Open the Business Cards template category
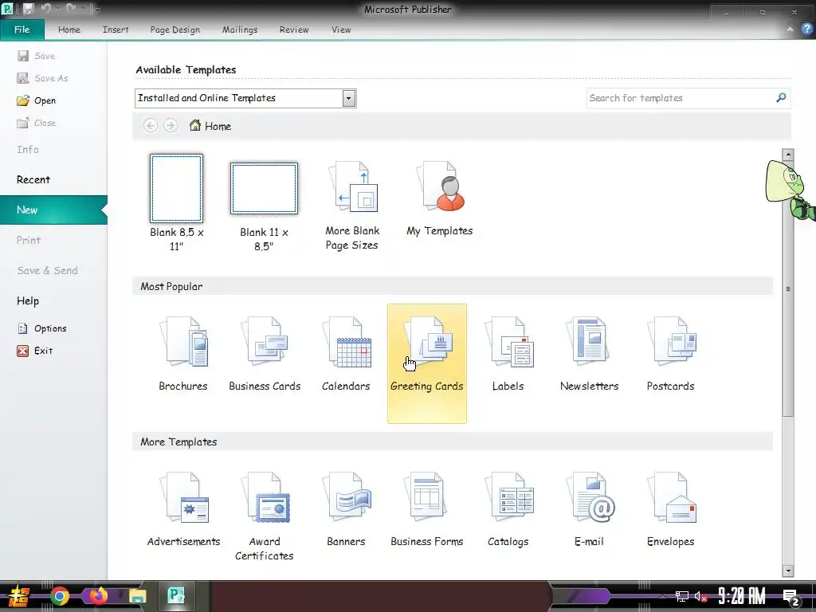This screenshot has width=816, height=612. tap(265, 355)
